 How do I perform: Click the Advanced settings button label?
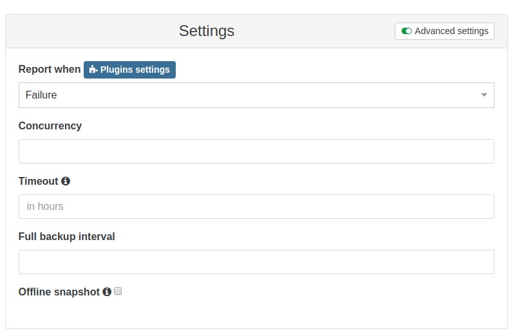click(451, 31)
